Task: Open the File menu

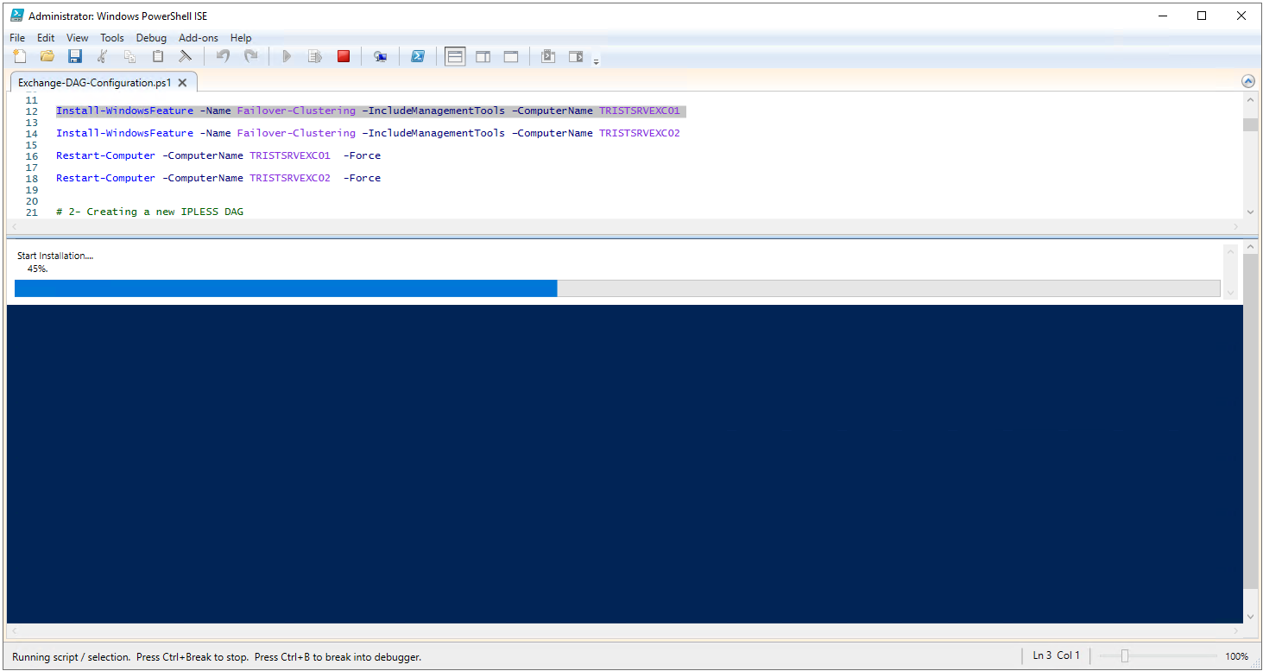Action: [17, 38]
